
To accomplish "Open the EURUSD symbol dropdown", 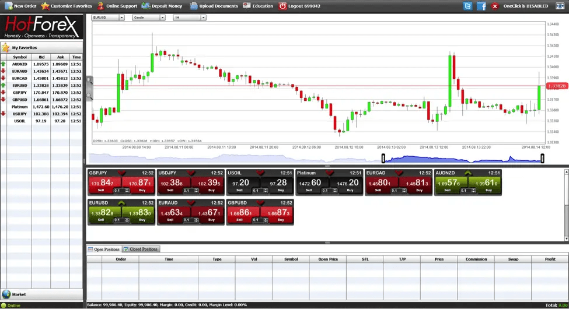I will coord(121,17).
